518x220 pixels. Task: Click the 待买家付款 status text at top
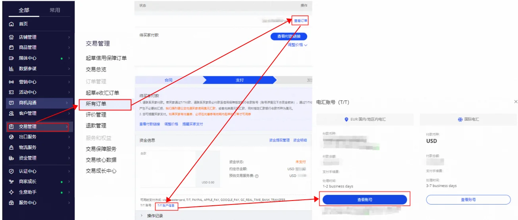coord(149,35)
